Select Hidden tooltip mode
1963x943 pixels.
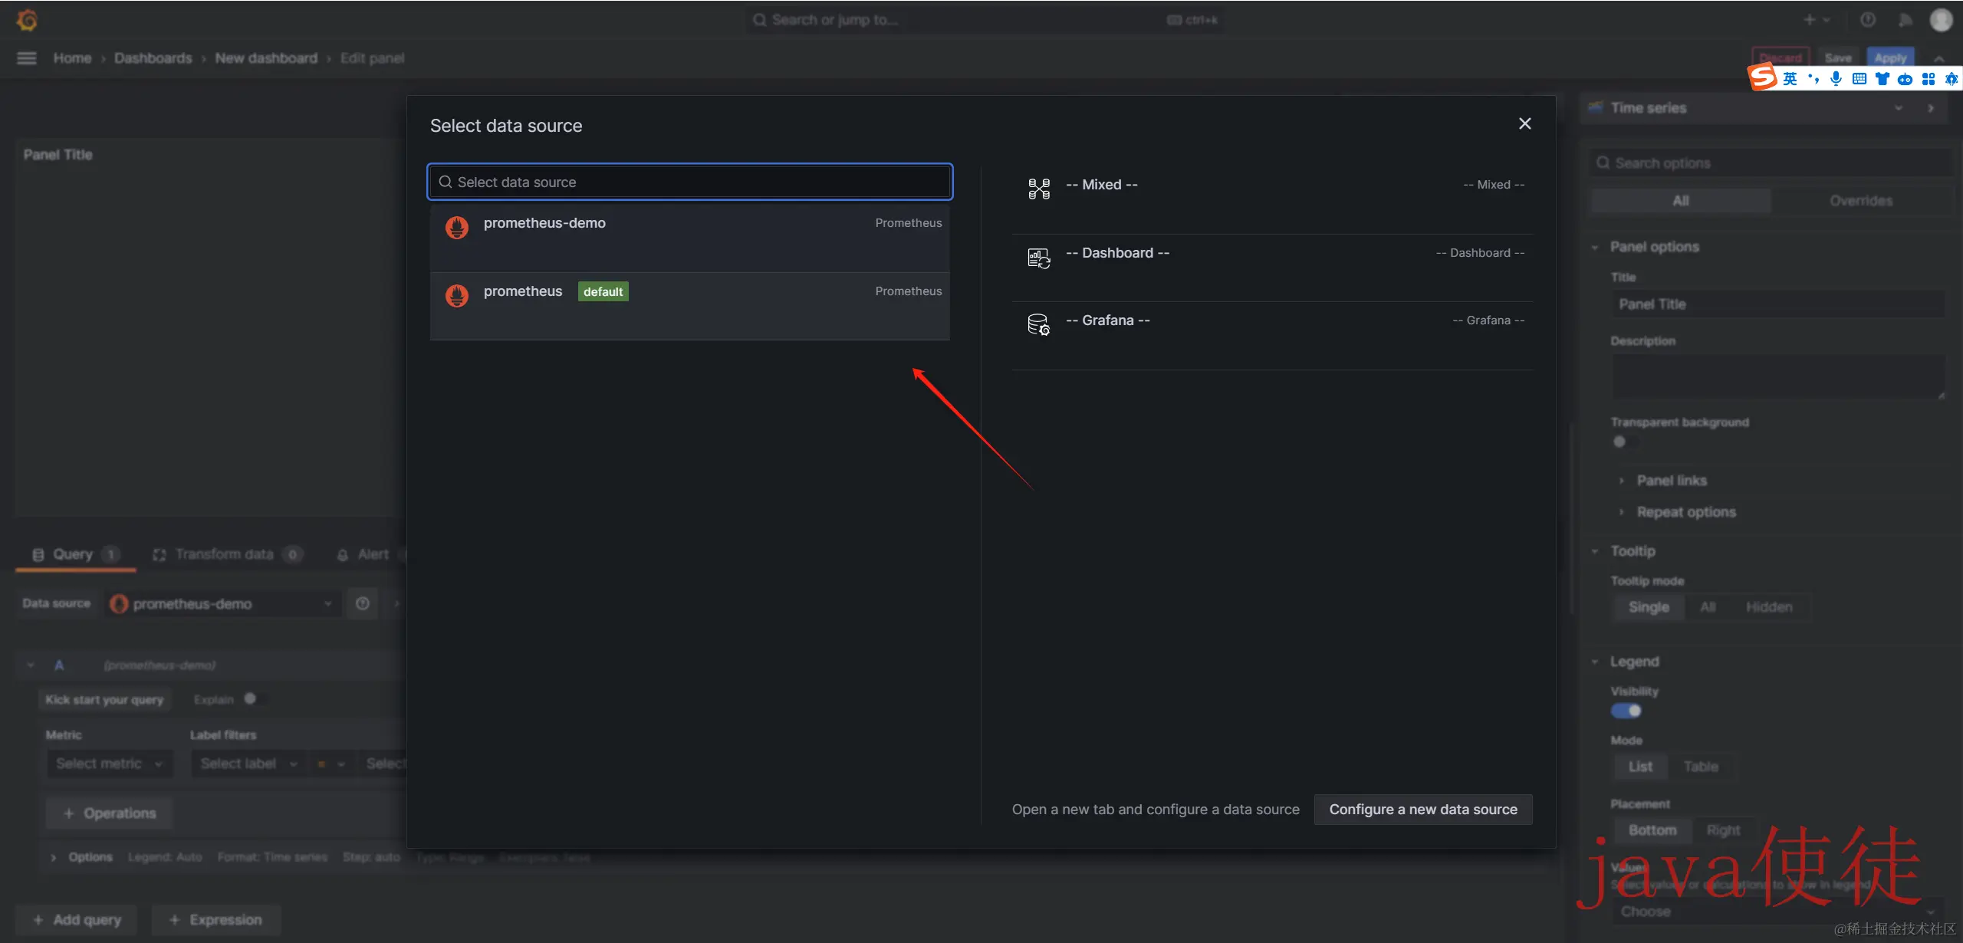coord(1769,607)
